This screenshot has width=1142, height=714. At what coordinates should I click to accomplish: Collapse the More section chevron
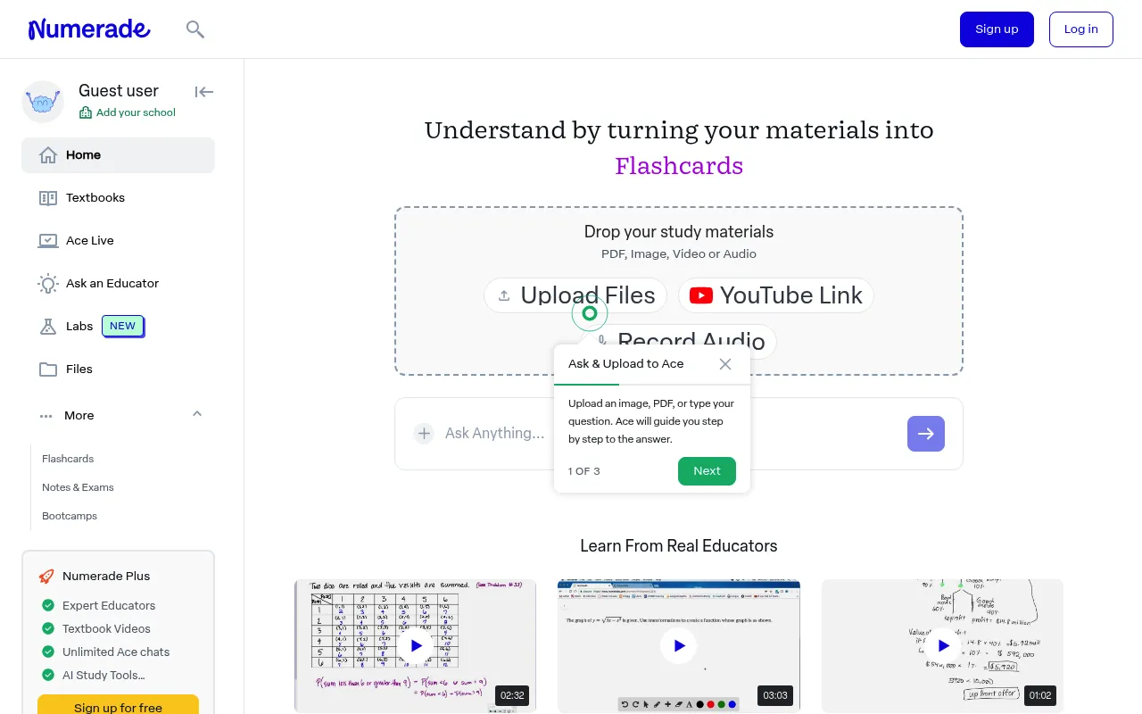pos(197,414)
